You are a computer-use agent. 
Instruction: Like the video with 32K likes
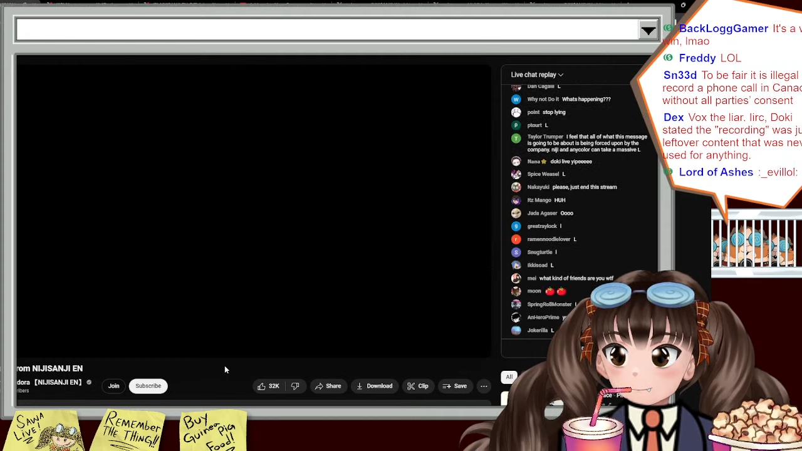tap(268, 386)
